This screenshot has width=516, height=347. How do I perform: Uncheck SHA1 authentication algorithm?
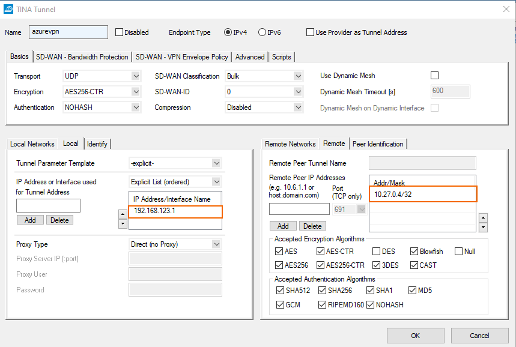pos(370,291)
